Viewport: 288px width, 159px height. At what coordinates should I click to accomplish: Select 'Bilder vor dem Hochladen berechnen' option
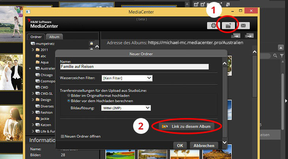tap(69, 101)
